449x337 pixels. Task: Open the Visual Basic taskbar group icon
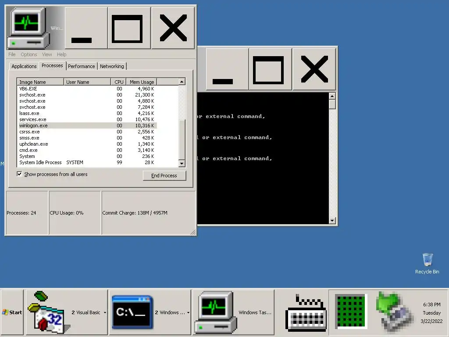pos(49,312)
